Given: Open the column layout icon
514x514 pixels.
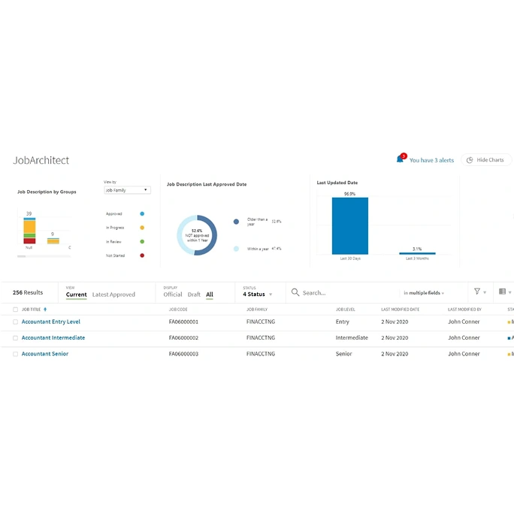Looking at the screenshot, I should [502, 292].
